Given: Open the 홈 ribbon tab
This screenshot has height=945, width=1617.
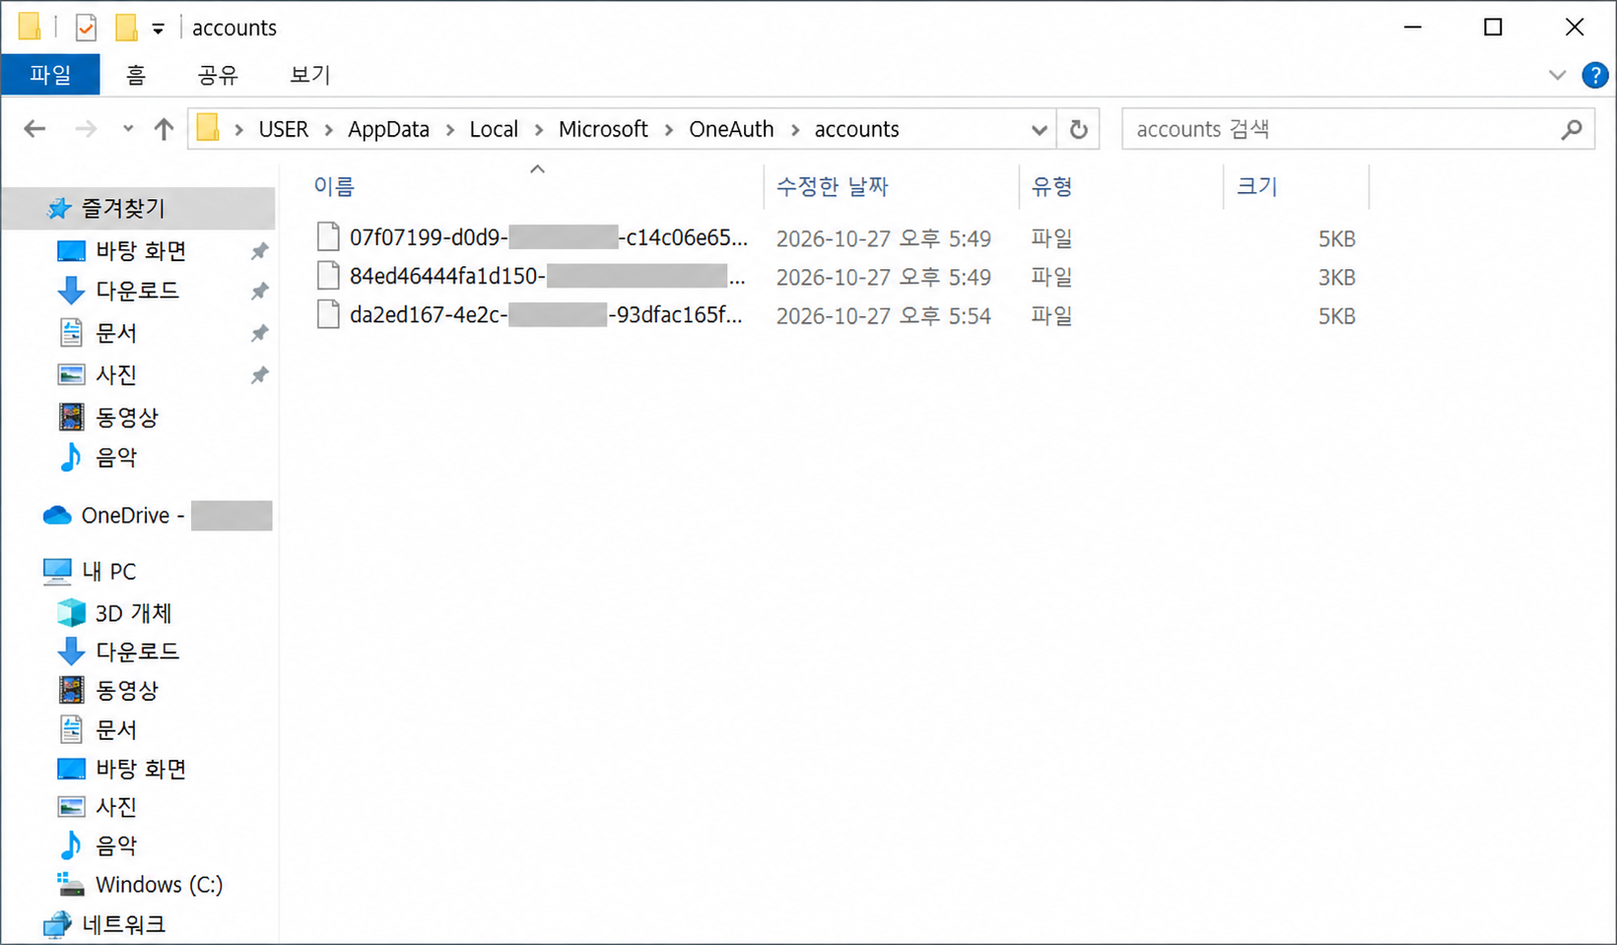Looking at the screenshot, I should click(x=136, y=75).
